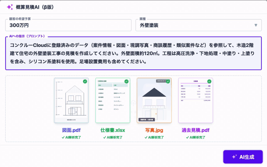The height and width of the screenshot is (167, 267).
Task: View the 過去見積.pdf estimate thumbnail
Action: click(196, 101)
